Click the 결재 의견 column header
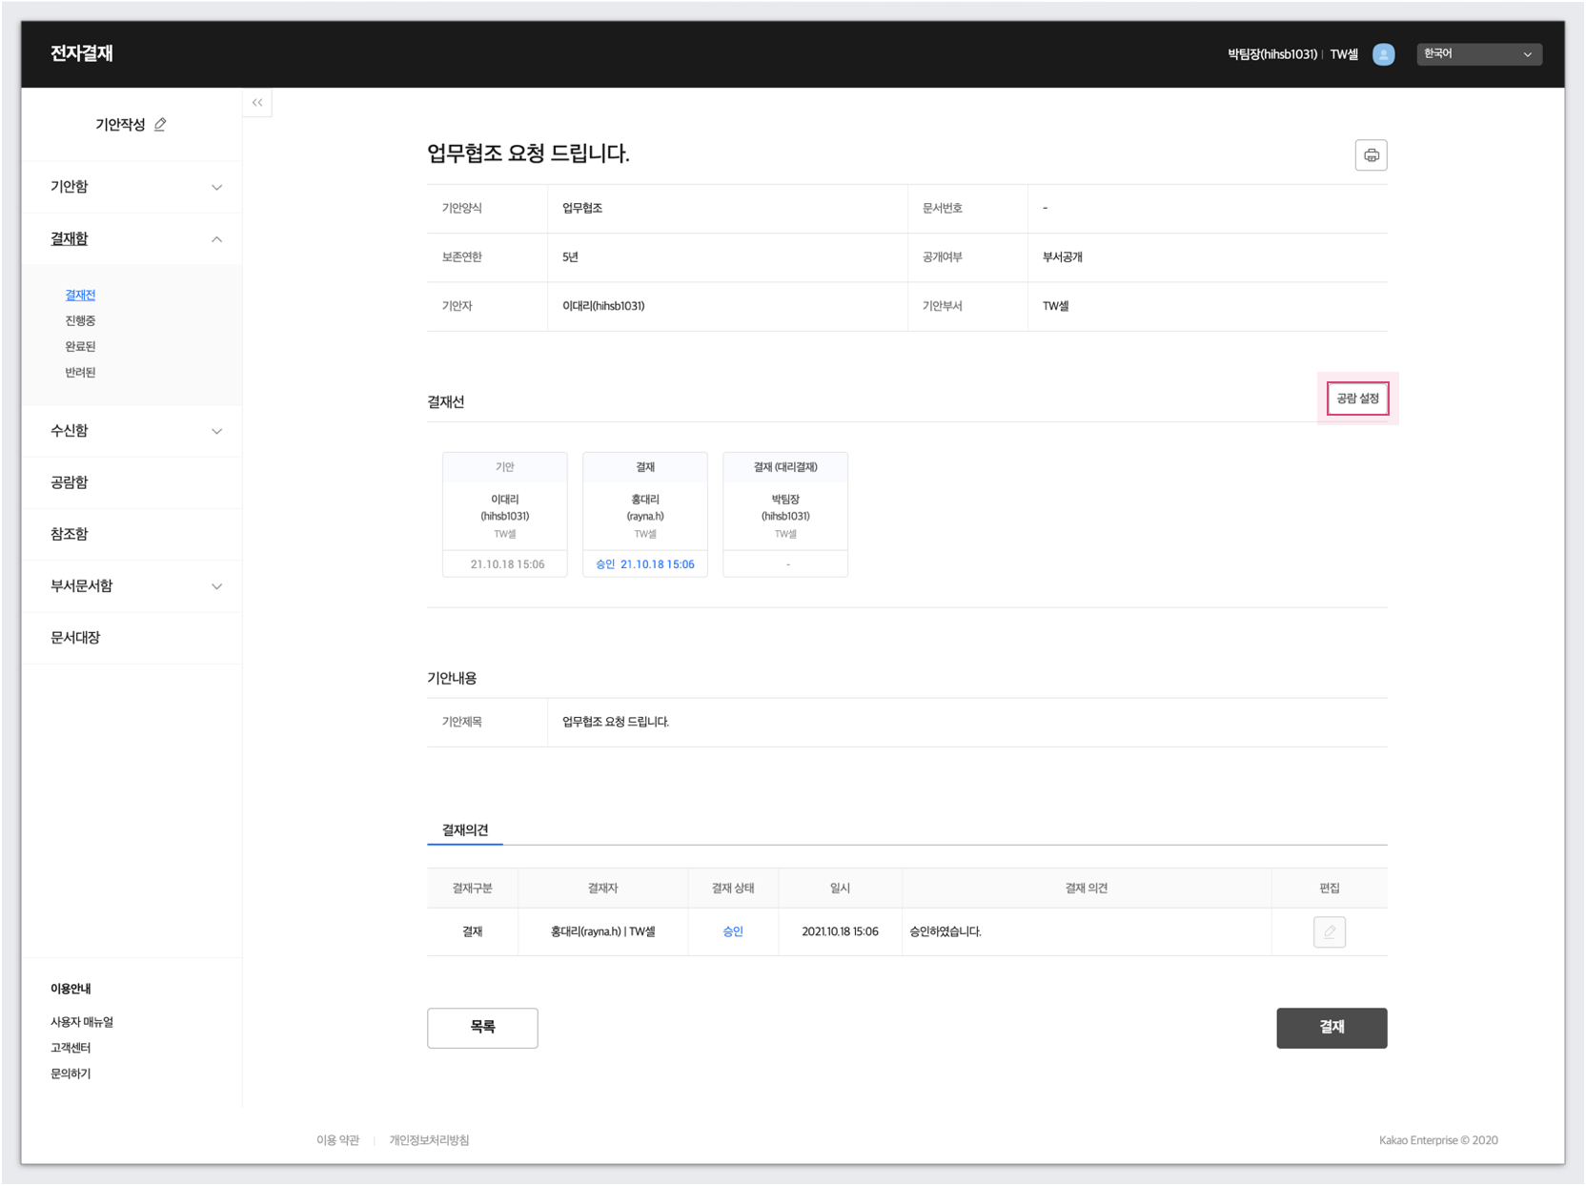 [x=1086, y=889]
